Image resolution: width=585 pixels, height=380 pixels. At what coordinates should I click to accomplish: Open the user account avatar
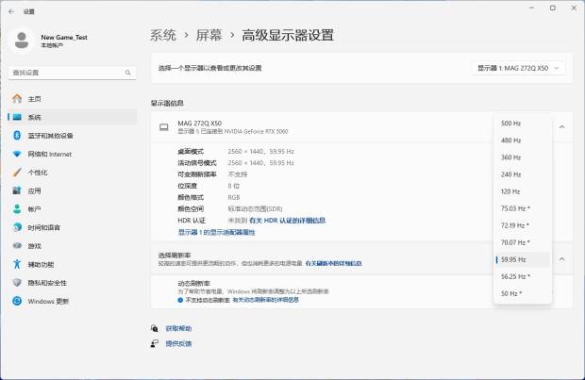point(22,41)
